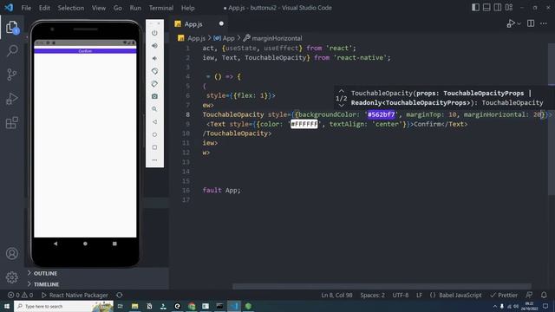Take an emulator screenshot with camera icon
The image size is (555, 312).
pos(154,96)
